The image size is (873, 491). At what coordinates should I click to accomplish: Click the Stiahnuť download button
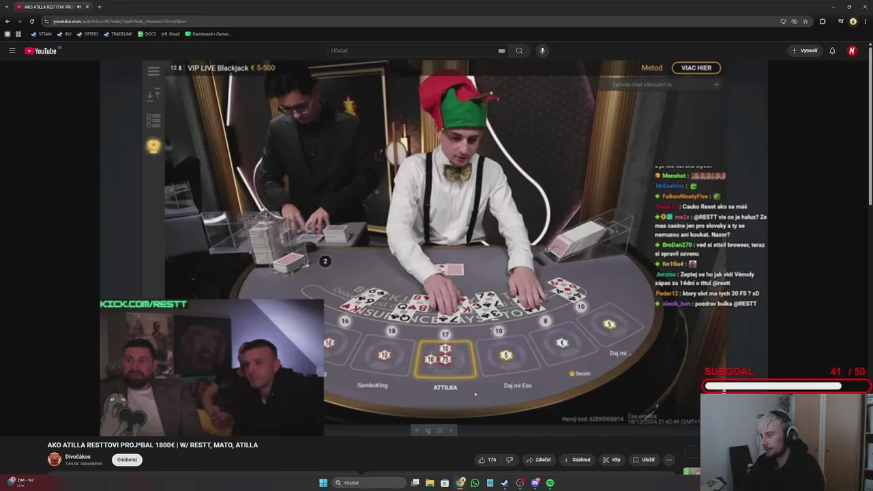[577, 460]
